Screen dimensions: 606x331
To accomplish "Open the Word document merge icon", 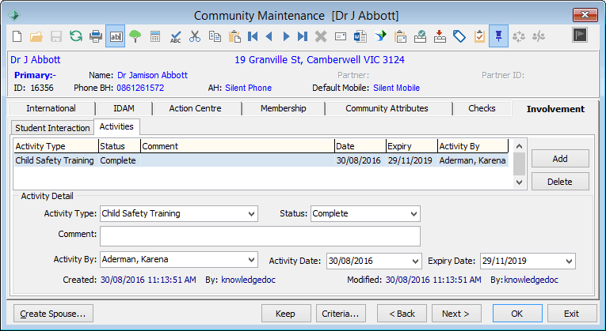I will [x=360, y=36].
